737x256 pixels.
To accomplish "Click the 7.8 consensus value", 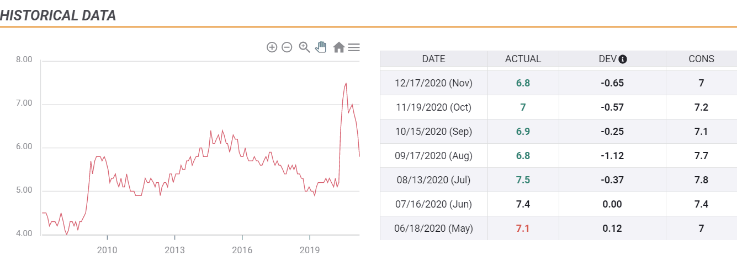I will click(x=701, y=180).
